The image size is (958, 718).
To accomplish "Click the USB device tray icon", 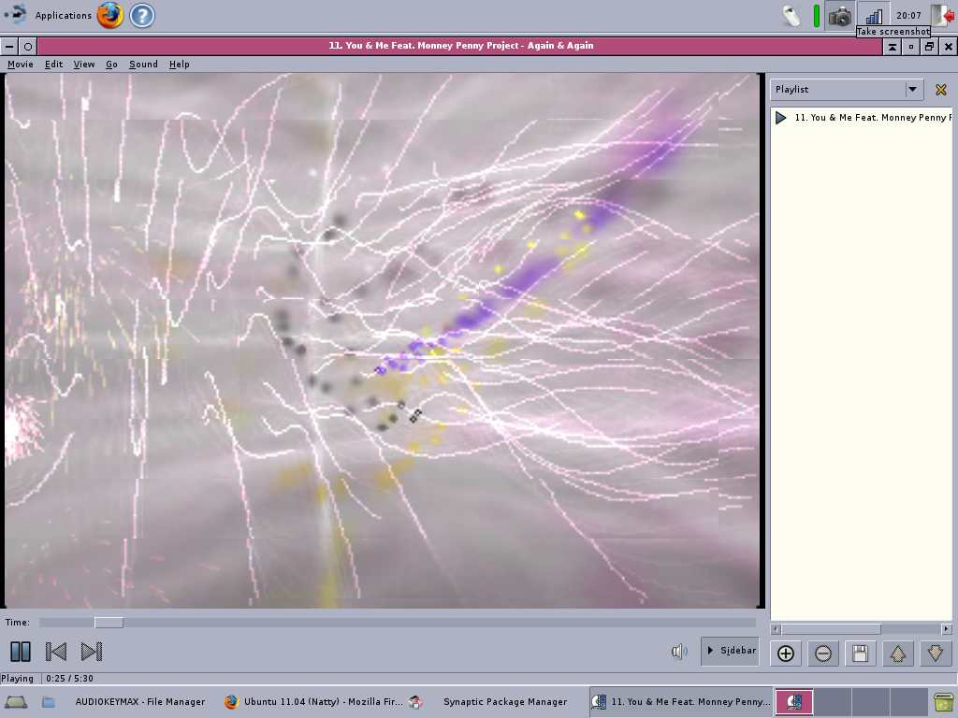I will [791, 16].
